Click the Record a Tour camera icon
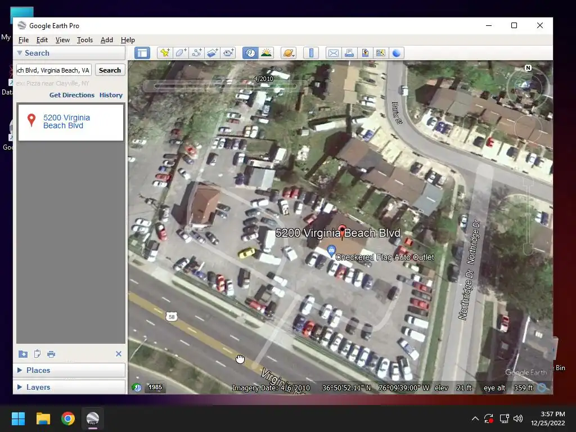This screenshot has height=432, width=576. pyautogui.click(x=228, y=53)
